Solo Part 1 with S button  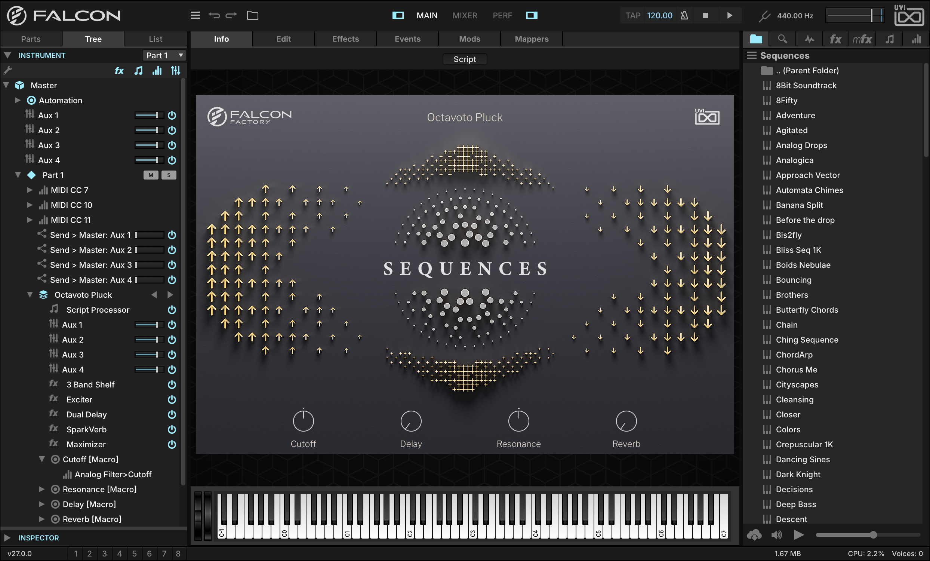(x=169, y=175)
